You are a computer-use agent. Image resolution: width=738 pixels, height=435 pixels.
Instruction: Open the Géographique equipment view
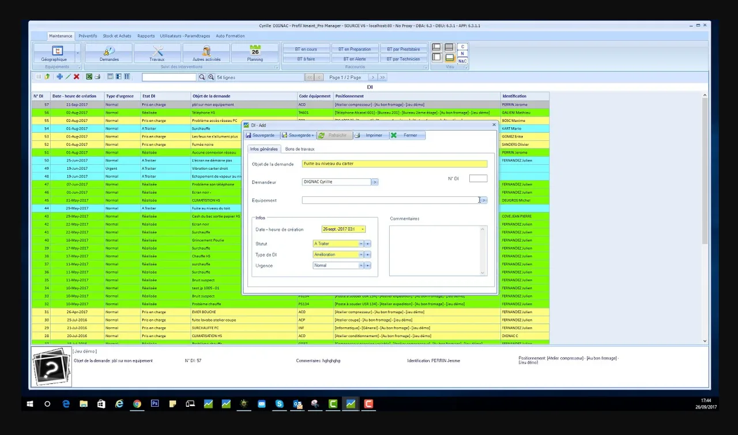[x=54, y=54]
